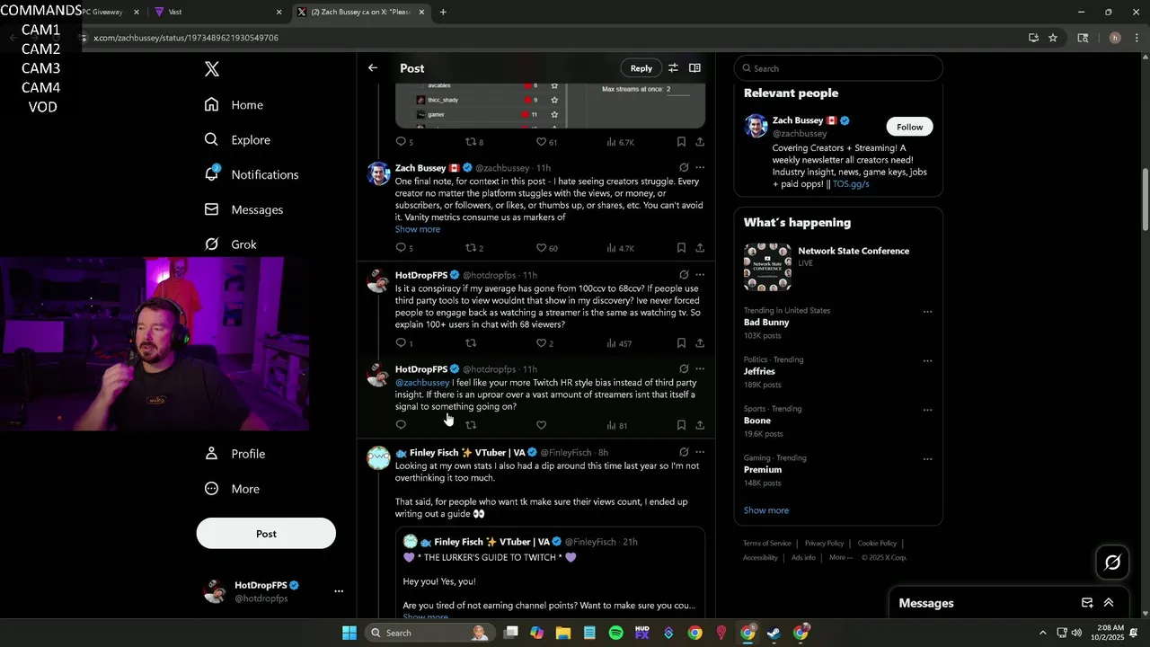Viewport: 1150px width, 647px height.
Task: Share the top post with 6.7K views
Action: pos(700,142)
